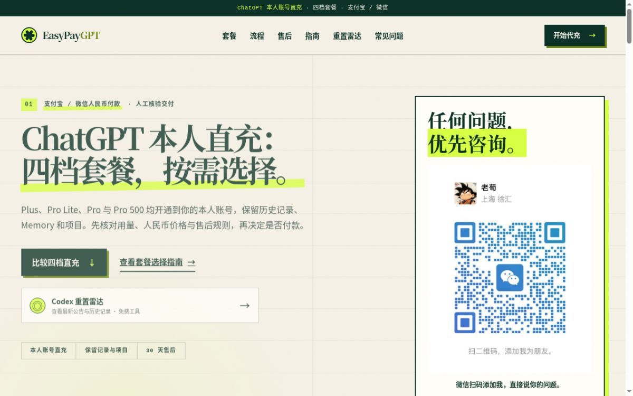633x396 pixels.
Task: Click the 开始代充 button
Action: (574, 35)
